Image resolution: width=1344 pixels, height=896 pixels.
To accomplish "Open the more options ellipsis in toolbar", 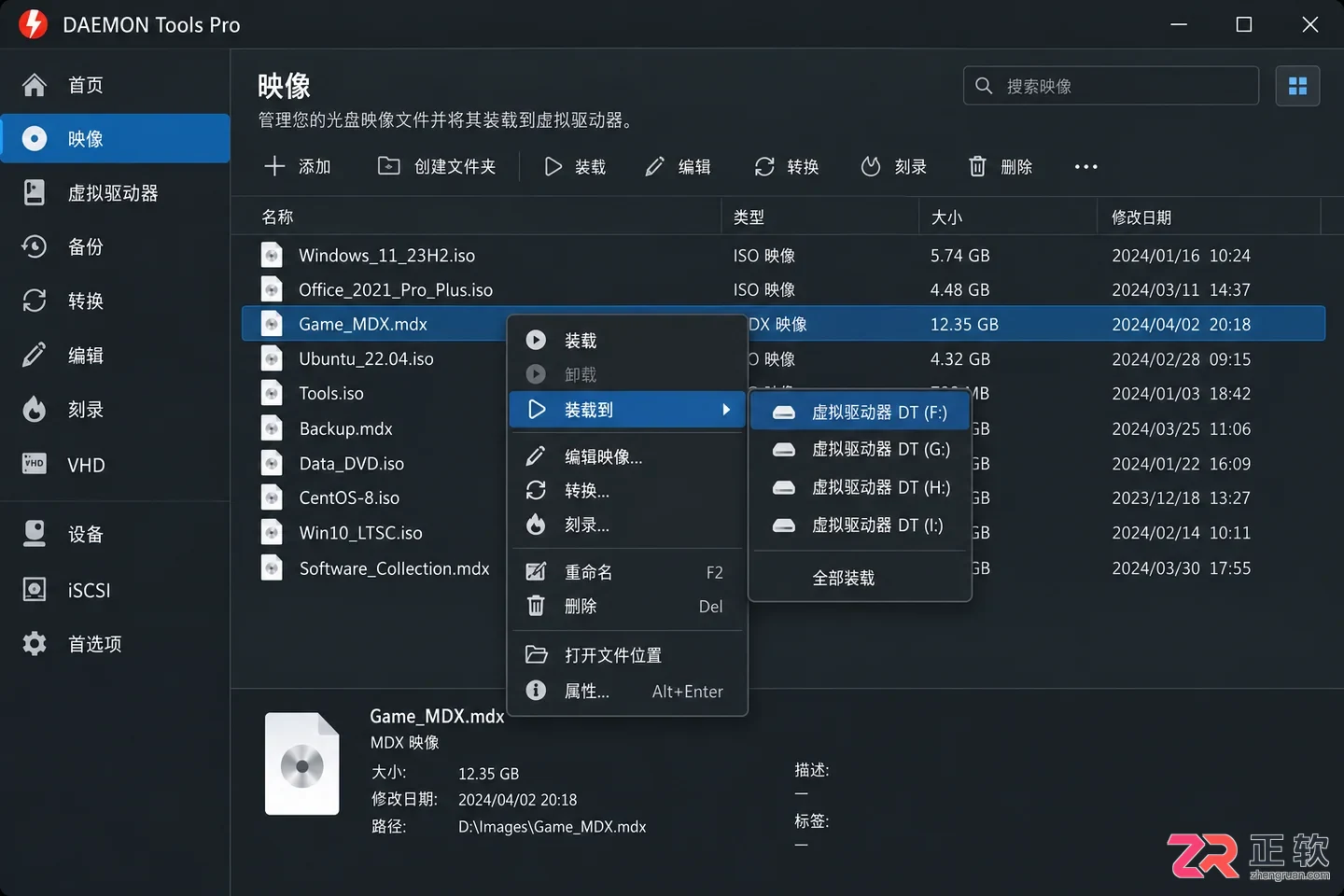I will coord(1085,167).
